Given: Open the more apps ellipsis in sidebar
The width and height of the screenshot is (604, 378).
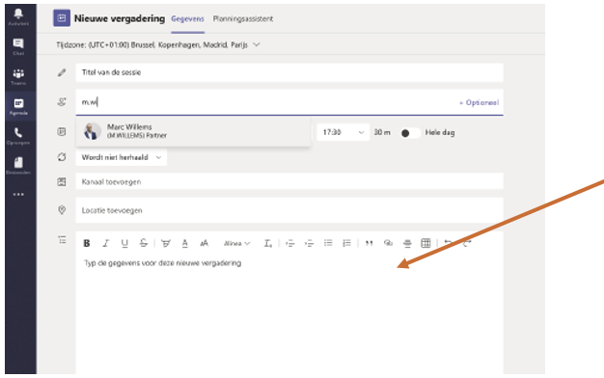Looking at the screenshot, I should point(18,195).
